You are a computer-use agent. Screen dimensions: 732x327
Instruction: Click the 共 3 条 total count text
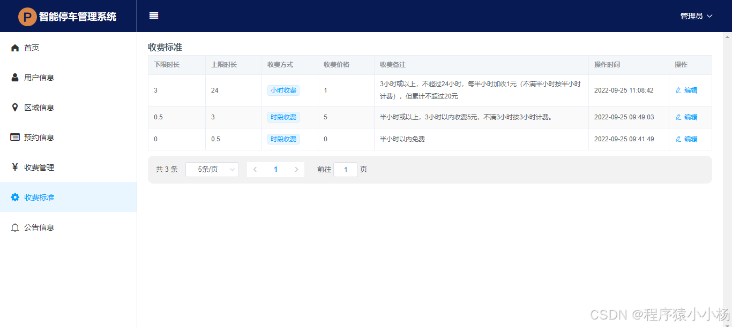coord(167,170)
